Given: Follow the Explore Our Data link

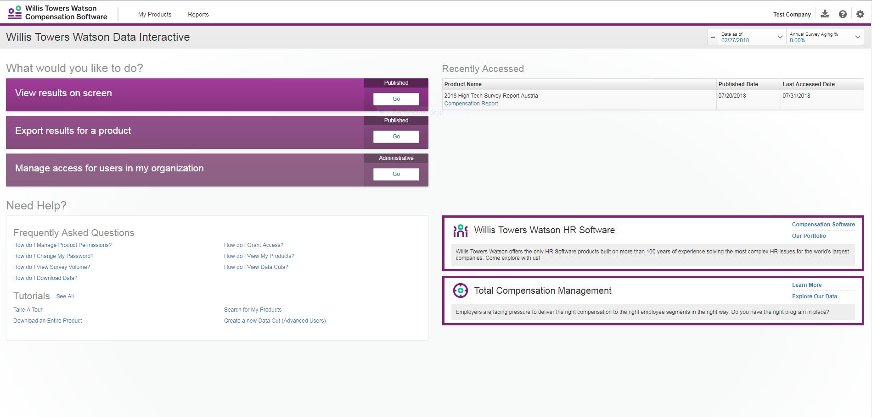Looking at the screenshot, I should (x=814, y=296).
